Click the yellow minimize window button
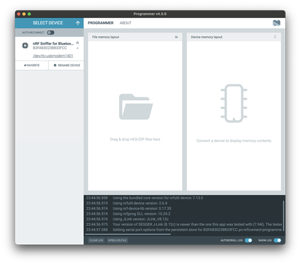 [x=24, y=14]
